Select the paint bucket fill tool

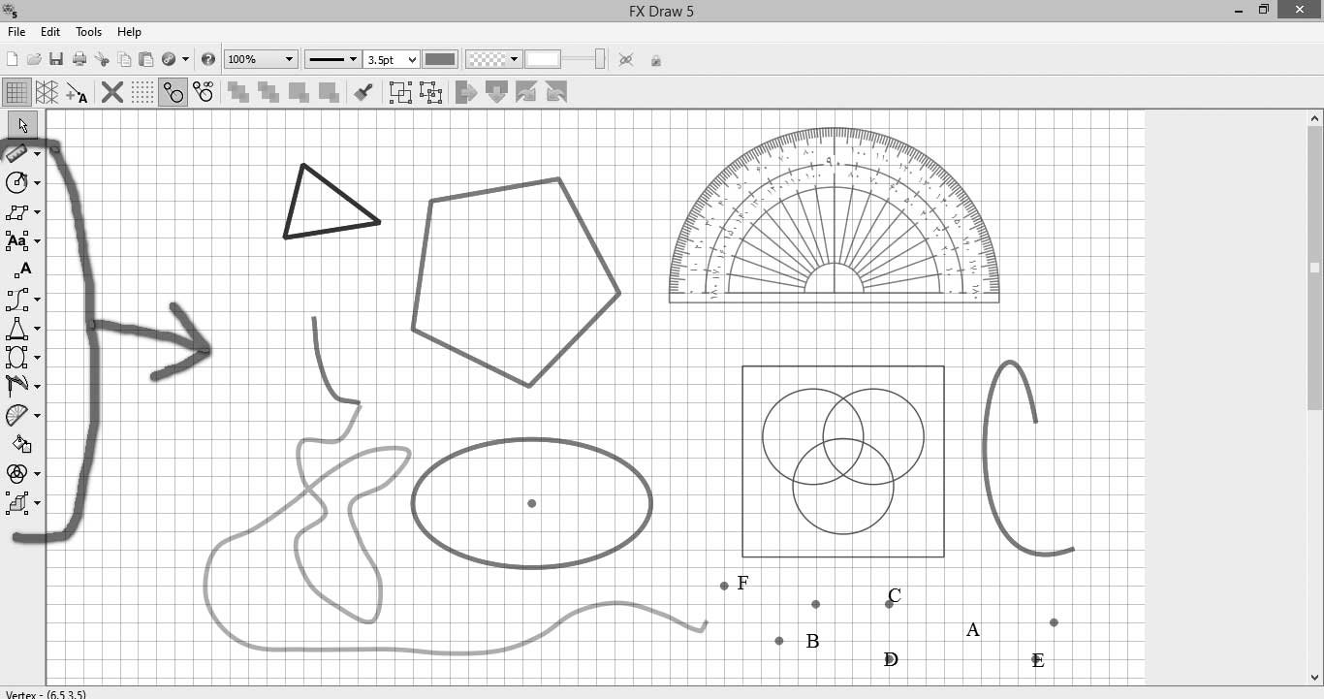coord(21,445)
